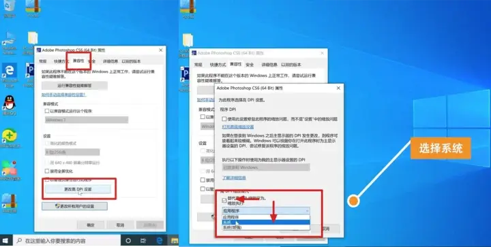
Task: Choose 系统 option in the dropdown list
Action: tap(266, 223)
